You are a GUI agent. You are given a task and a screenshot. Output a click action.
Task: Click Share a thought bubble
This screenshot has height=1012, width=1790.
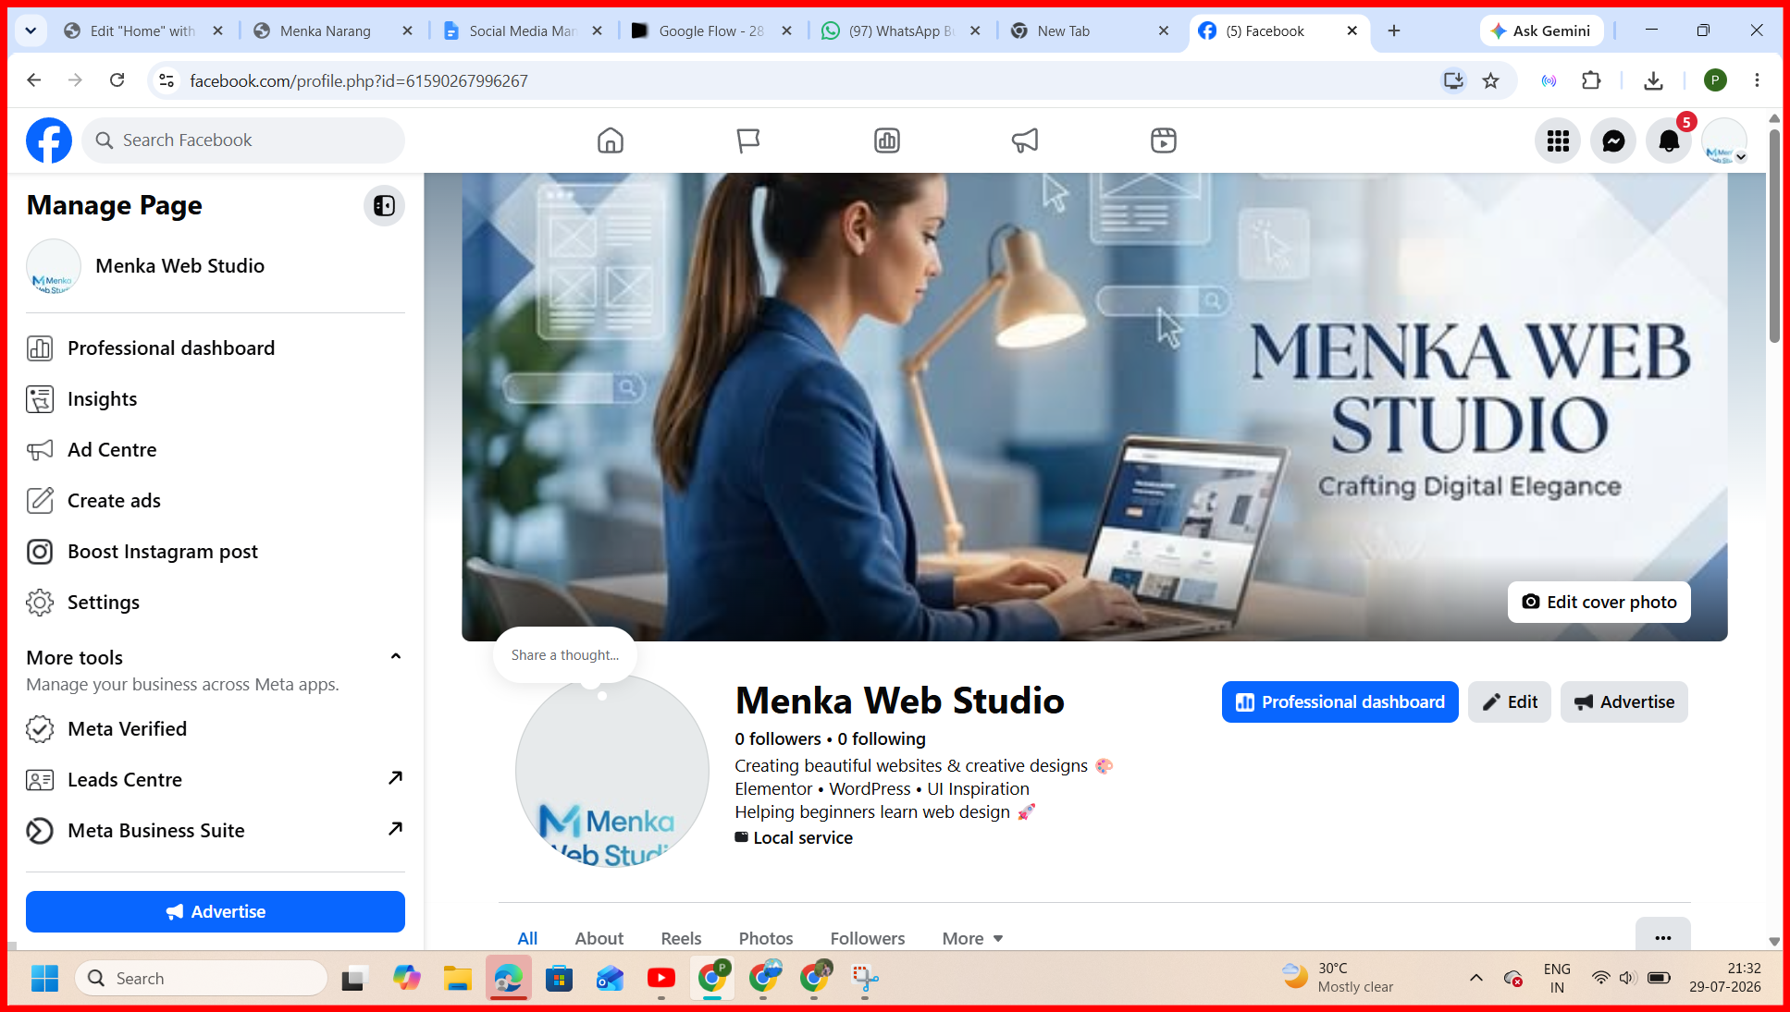pos(565,655)
